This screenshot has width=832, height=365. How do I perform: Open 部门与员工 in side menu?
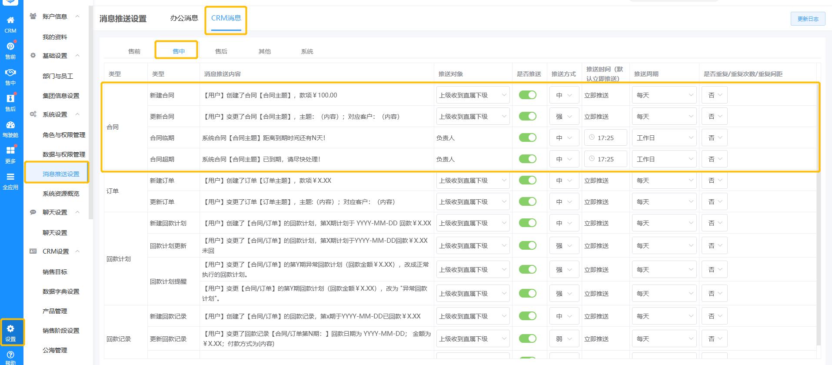pos(58,76)
